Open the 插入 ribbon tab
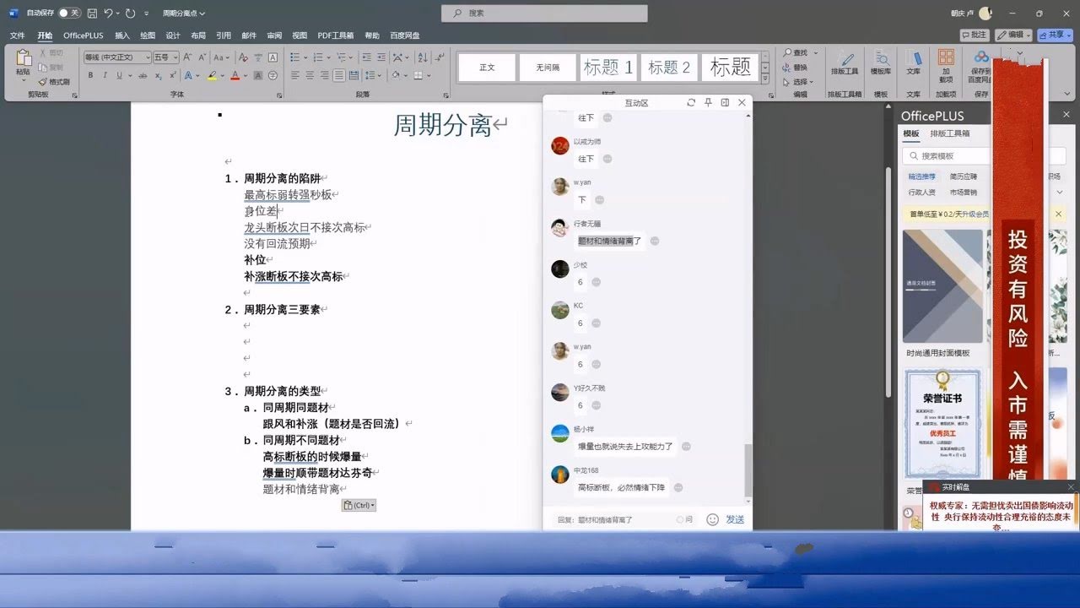 [x=122, y=35]
